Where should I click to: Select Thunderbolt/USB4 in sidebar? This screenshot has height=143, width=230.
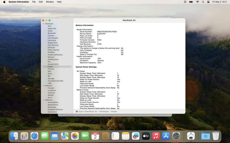point(55,81)
